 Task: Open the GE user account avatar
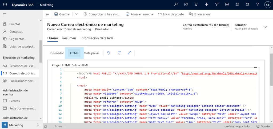tap(268, 5)
